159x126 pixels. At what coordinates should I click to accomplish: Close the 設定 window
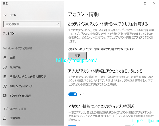154,3
